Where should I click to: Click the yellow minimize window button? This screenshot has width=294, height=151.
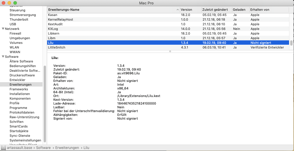pyautogui.click(x=9, y=3)
